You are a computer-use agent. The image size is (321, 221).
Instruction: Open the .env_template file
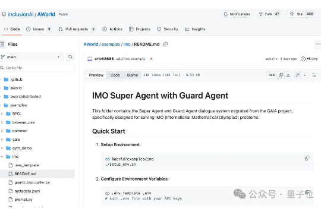coord(27,165)
